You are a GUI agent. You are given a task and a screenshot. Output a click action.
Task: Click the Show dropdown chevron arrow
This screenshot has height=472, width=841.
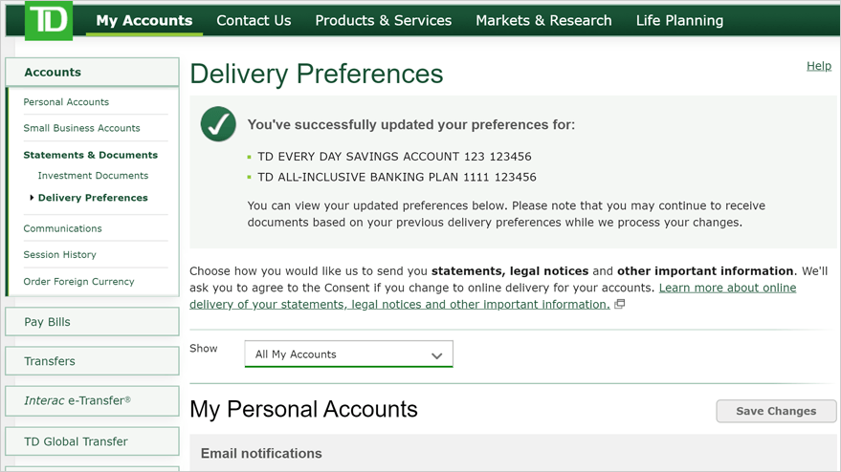436,355
